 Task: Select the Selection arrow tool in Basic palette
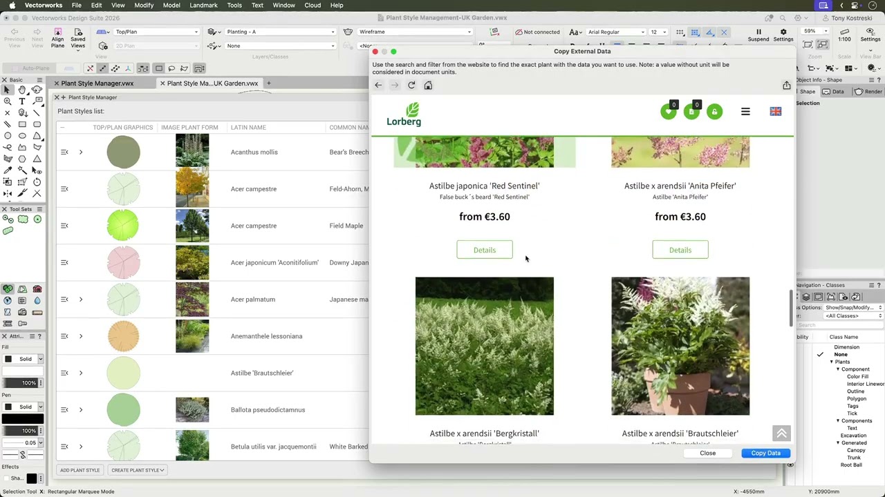coord(8,90)
